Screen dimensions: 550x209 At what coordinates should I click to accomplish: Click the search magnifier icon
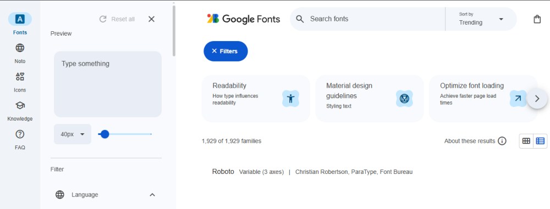(x=300, y=19)
